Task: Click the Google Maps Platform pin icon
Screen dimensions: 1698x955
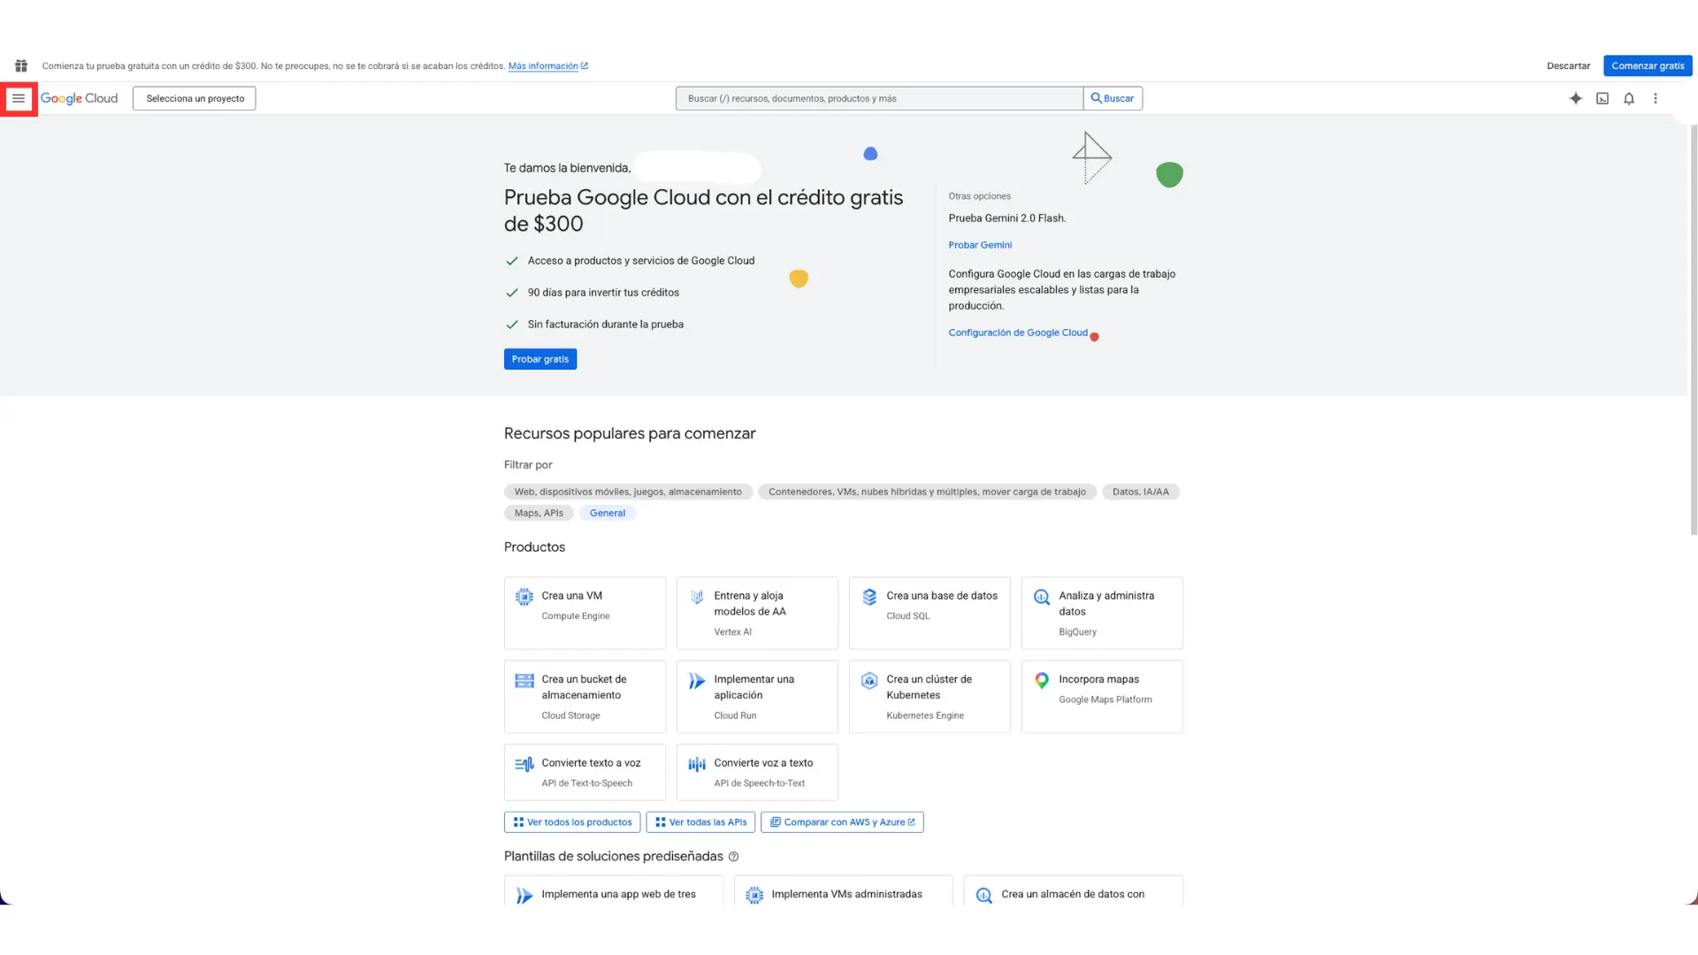Action: point(1042,680)
